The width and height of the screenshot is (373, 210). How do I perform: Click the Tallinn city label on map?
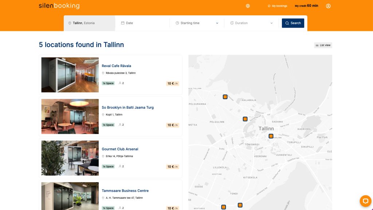coord(266,129)
